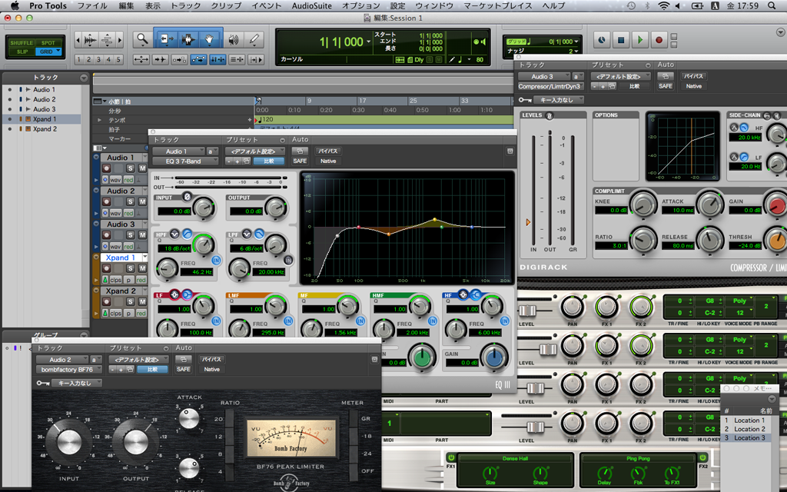Open the トラック menu

click(x=186, y=5)
